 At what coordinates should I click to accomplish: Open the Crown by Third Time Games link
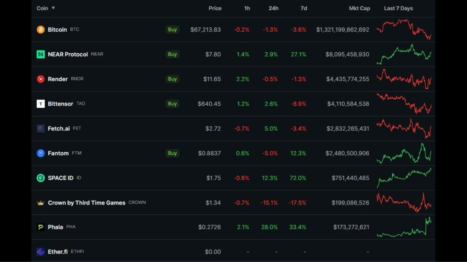(x=86, y=203)
